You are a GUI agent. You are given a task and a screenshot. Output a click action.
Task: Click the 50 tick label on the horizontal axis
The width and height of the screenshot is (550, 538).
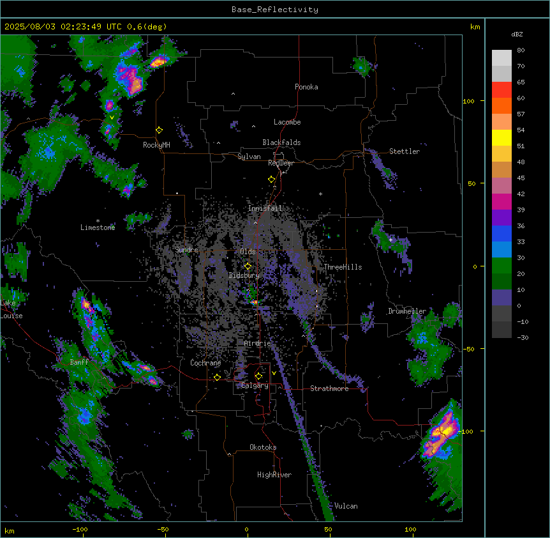click(328, 529)
